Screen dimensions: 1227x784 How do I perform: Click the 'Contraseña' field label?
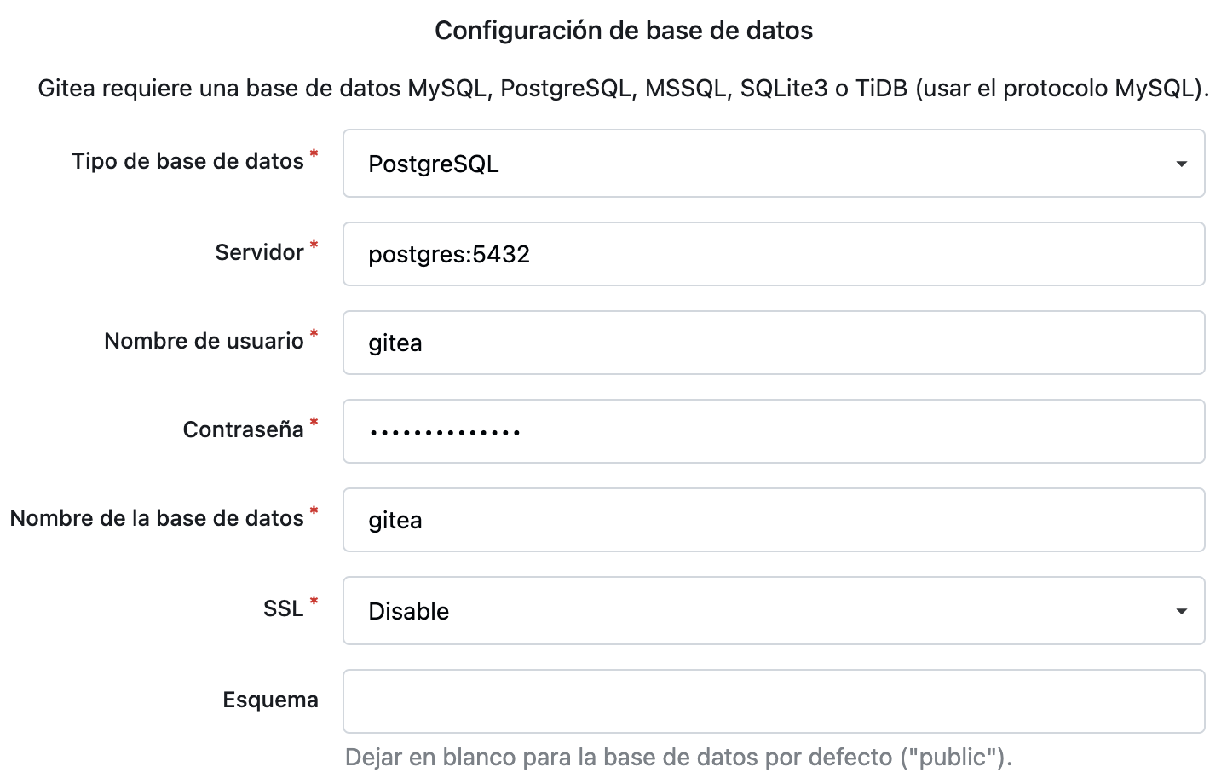[x=243, y=429]
